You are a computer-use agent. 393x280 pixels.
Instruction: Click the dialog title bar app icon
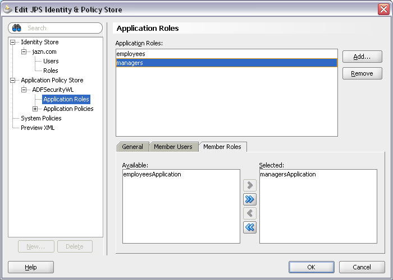(8, 10)
